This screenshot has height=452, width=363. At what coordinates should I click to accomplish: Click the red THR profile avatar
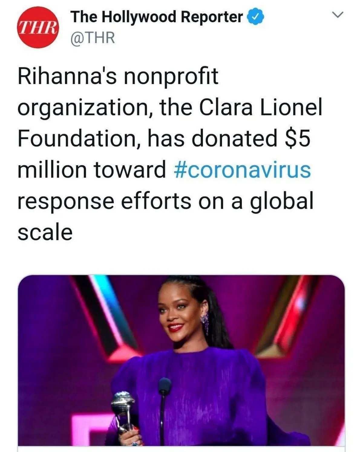pyautogui.click(x=38, y=28)
